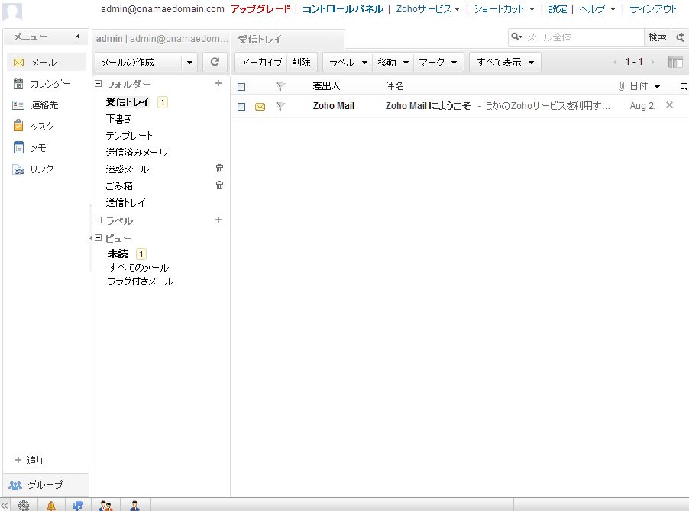Open the column settings icon beside date header
The image size is (689, 511).
click(x=684, y=86)
